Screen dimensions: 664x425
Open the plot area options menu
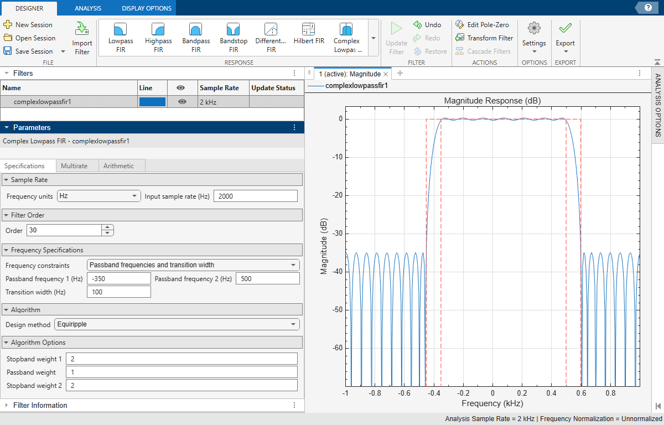pos(640,74)
